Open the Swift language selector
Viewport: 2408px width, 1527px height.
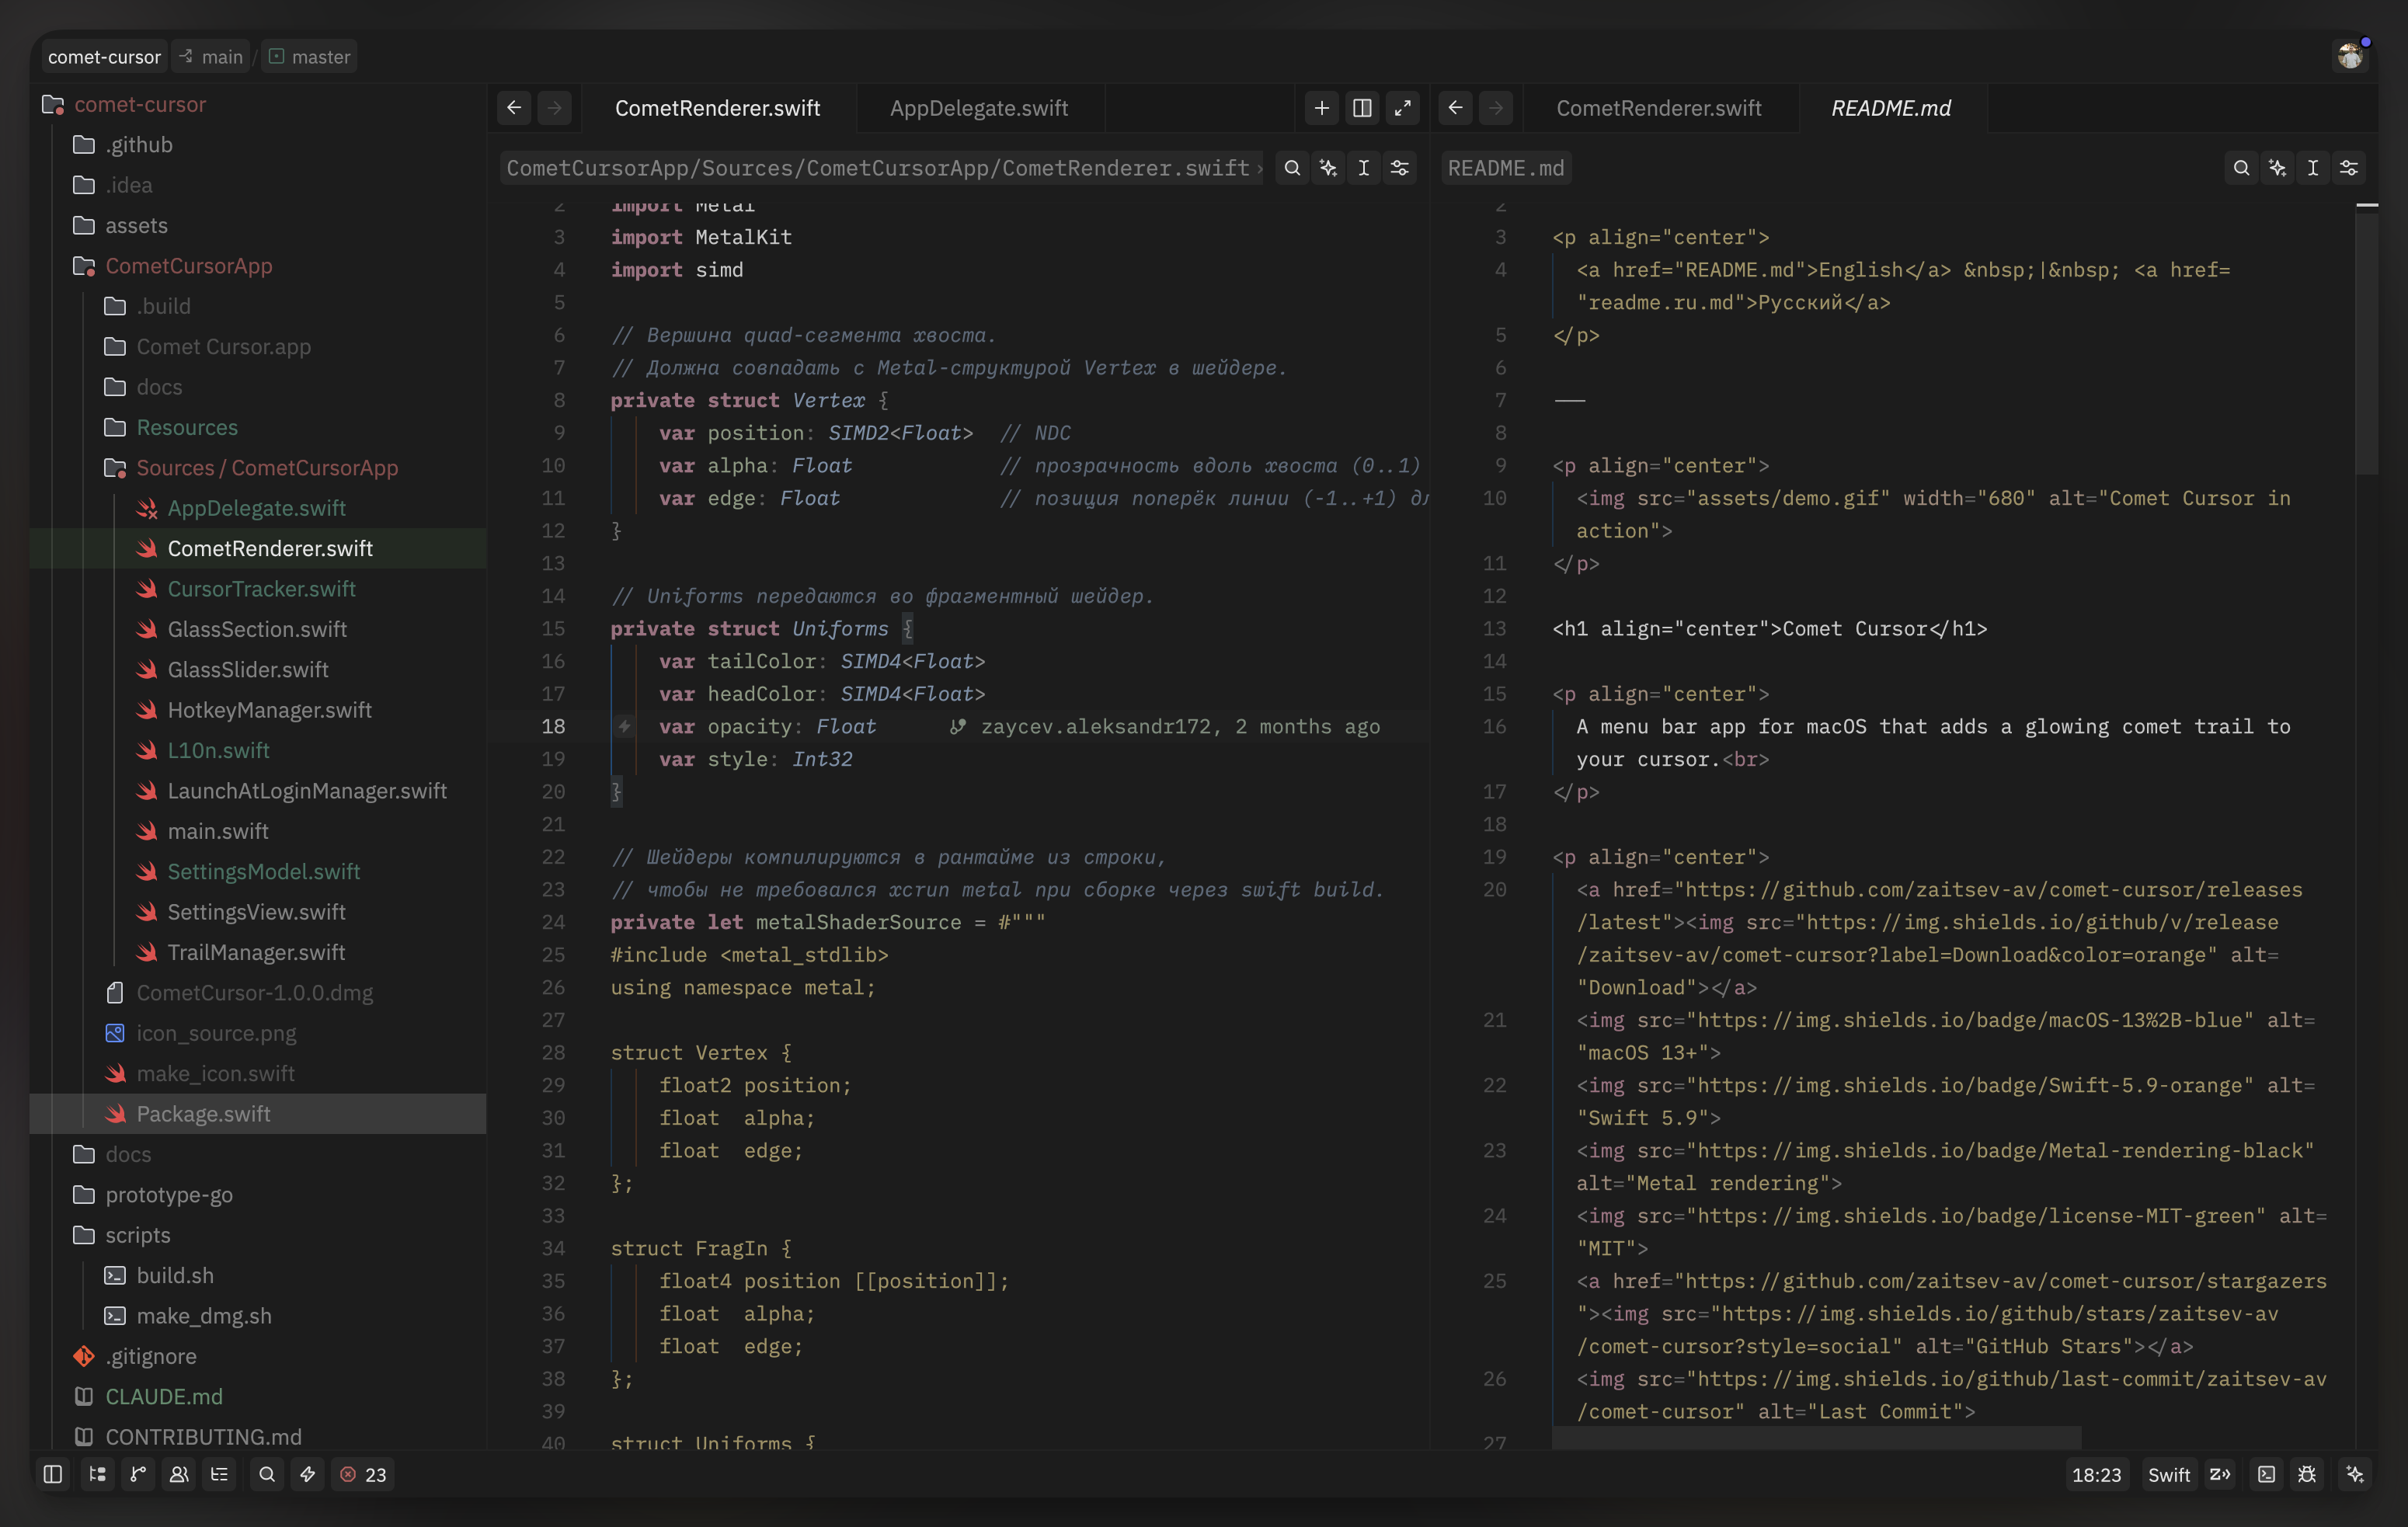2168,1474
